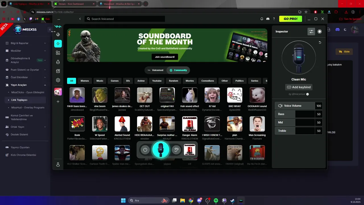Add new item with sidebar plus icon
This screenshot has width=364, height=205.
(58, 101)
